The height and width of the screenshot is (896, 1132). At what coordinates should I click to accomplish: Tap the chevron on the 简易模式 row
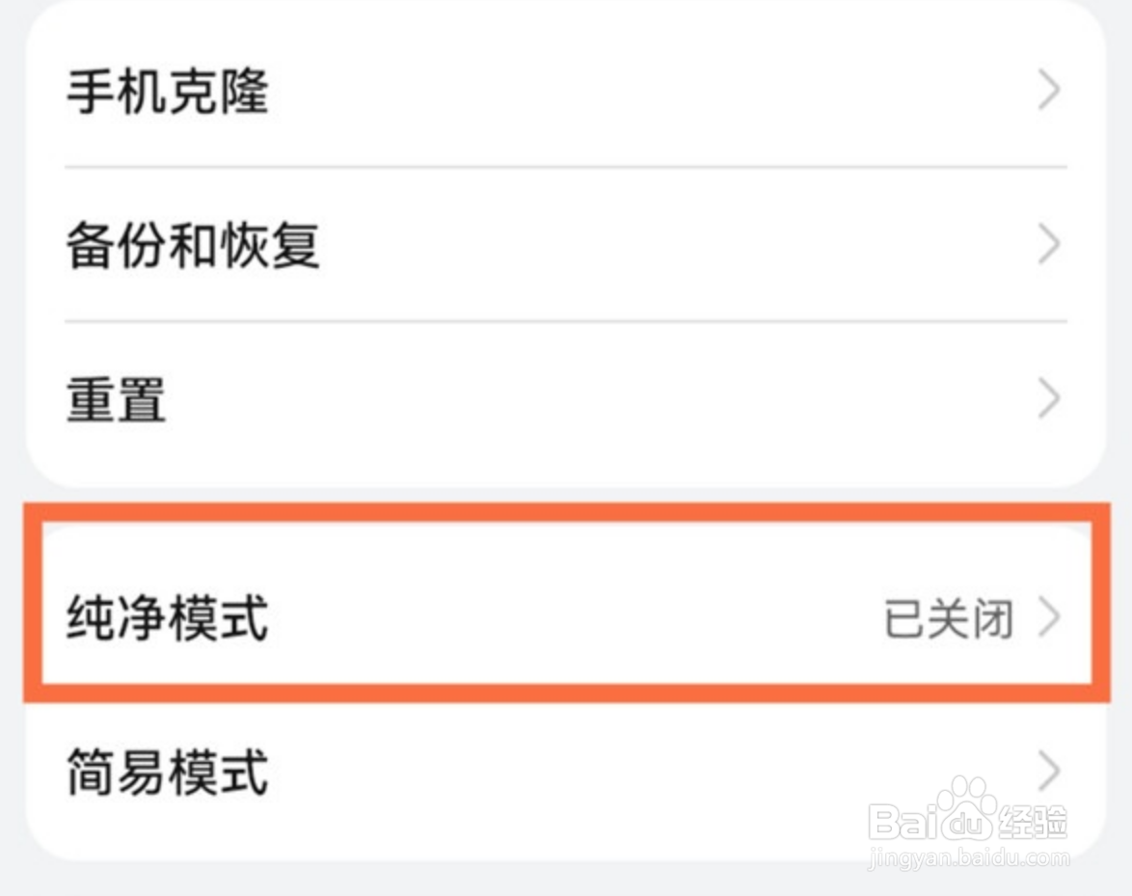click(x=1049, y=772)
